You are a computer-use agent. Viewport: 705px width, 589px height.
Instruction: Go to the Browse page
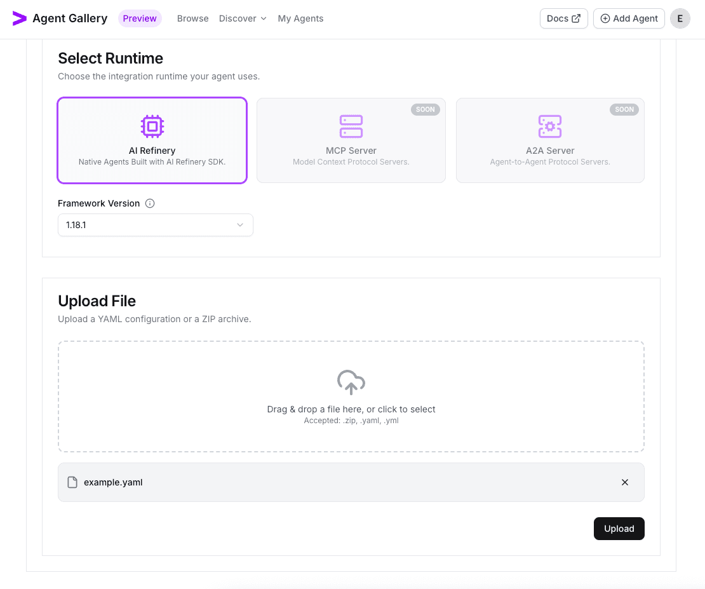click(x=192, y=18)
